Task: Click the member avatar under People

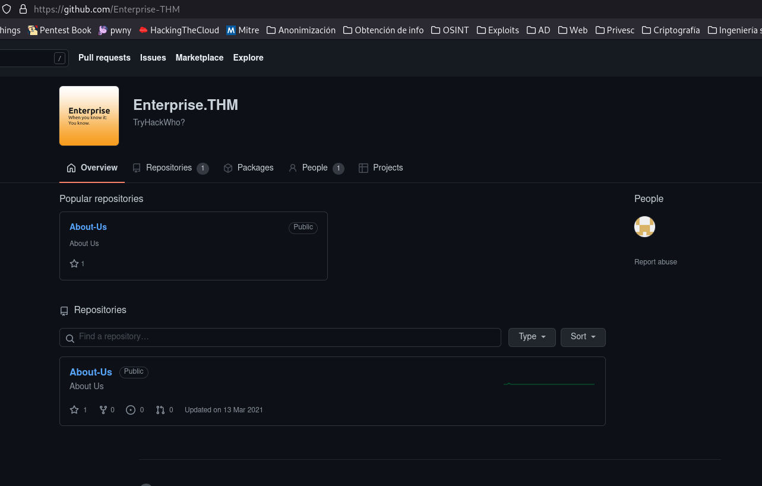Action: coord(644,226)
